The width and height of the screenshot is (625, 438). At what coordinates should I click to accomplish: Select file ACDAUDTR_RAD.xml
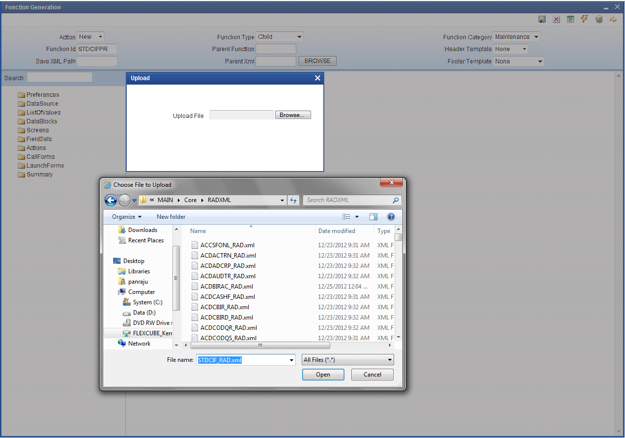(228, 276)
